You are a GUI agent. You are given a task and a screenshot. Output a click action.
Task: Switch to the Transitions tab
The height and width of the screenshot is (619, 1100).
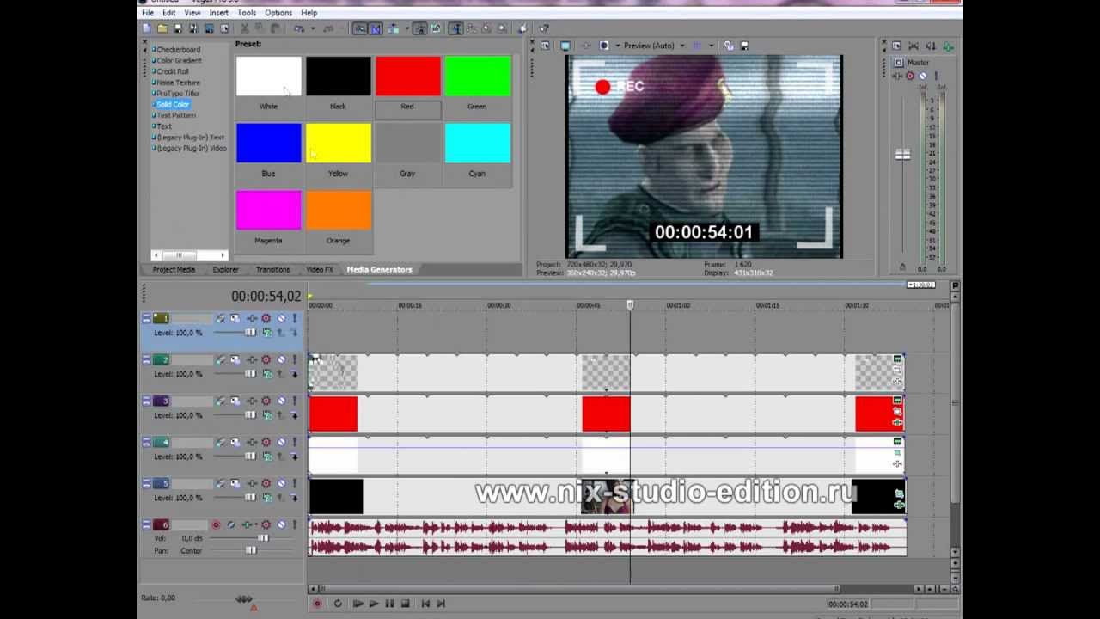[272, 269]
